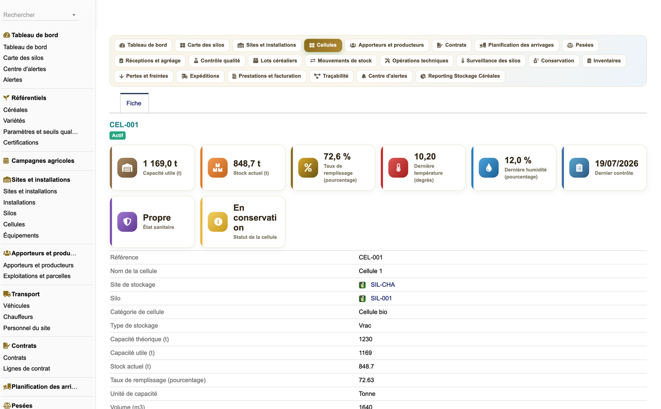Click the yellow info status icon
Screen dimensions: 661x409
(218, 222)
